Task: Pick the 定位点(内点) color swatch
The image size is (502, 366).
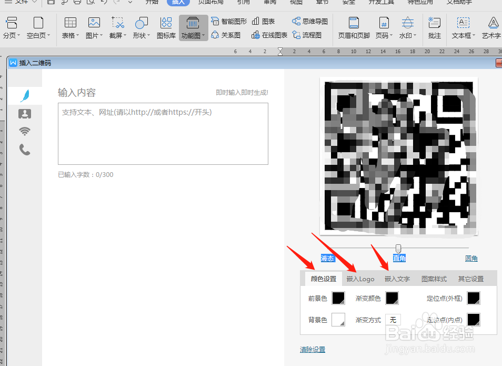Action: 474,320
